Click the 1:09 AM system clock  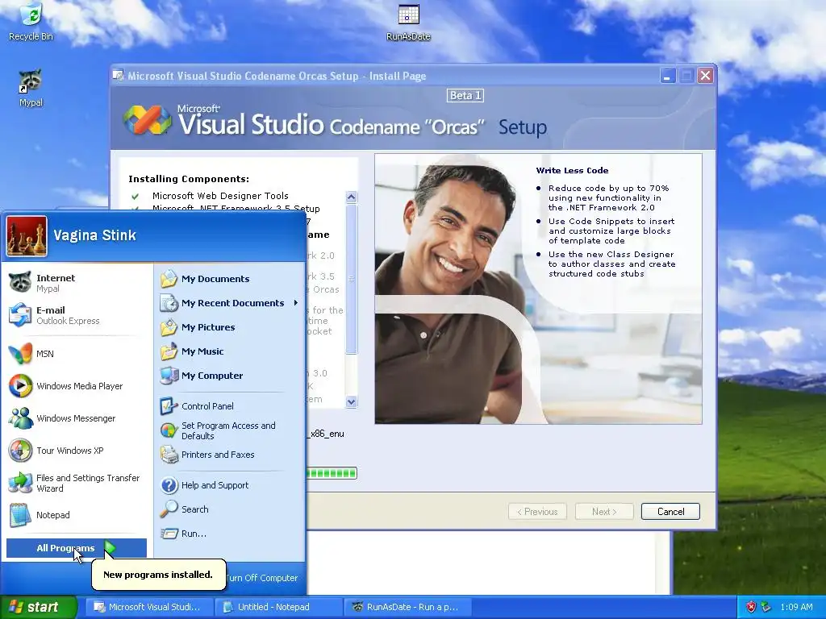(x=796, y=607)
